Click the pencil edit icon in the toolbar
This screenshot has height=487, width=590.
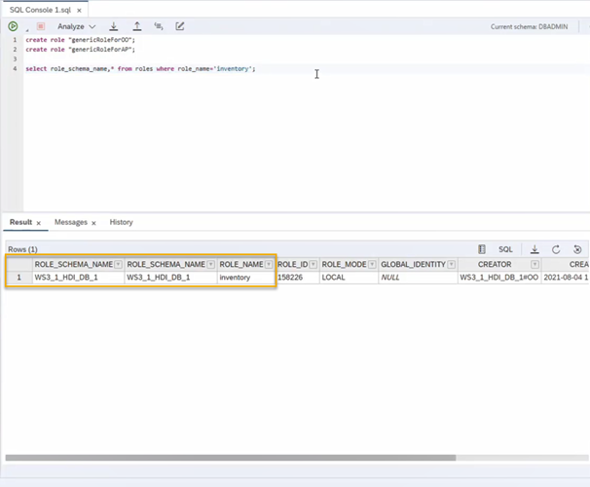180,26
